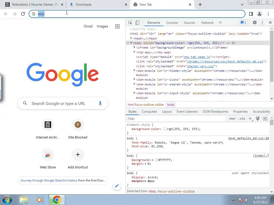
Task: Select the Elements tab
Action: (x=154, y=23)
